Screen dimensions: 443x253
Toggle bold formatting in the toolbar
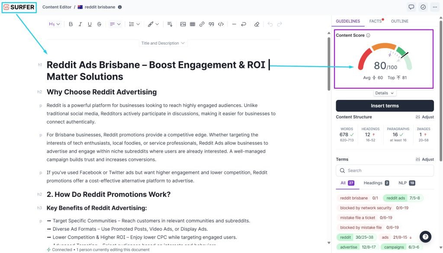click(x=71, y=24)
